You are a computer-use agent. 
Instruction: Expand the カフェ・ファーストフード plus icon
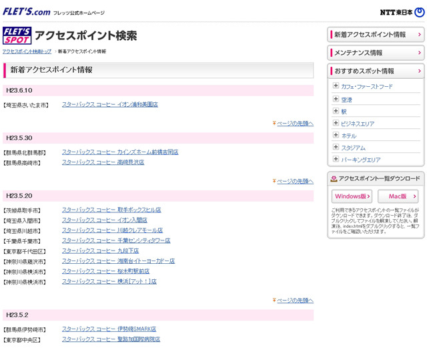coord(336,86)
